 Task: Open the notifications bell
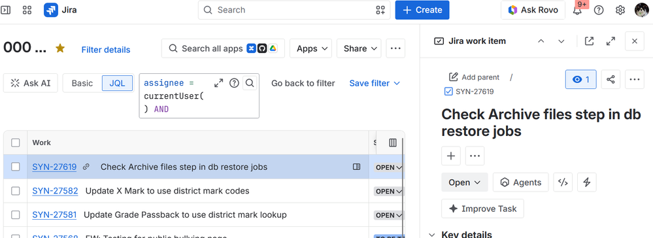[x=577, y=10]
